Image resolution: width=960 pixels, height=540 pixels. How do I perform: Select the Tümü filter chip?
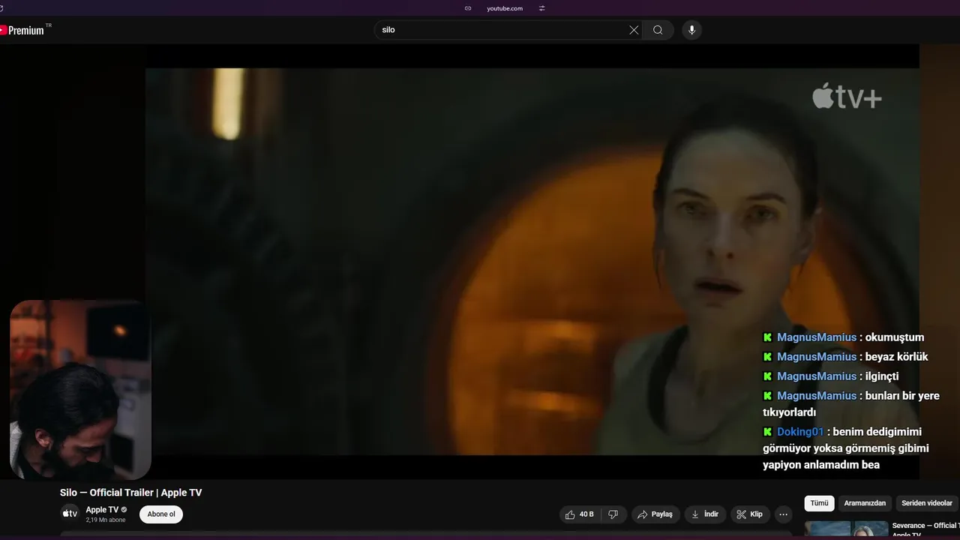(x=819, y=503)
